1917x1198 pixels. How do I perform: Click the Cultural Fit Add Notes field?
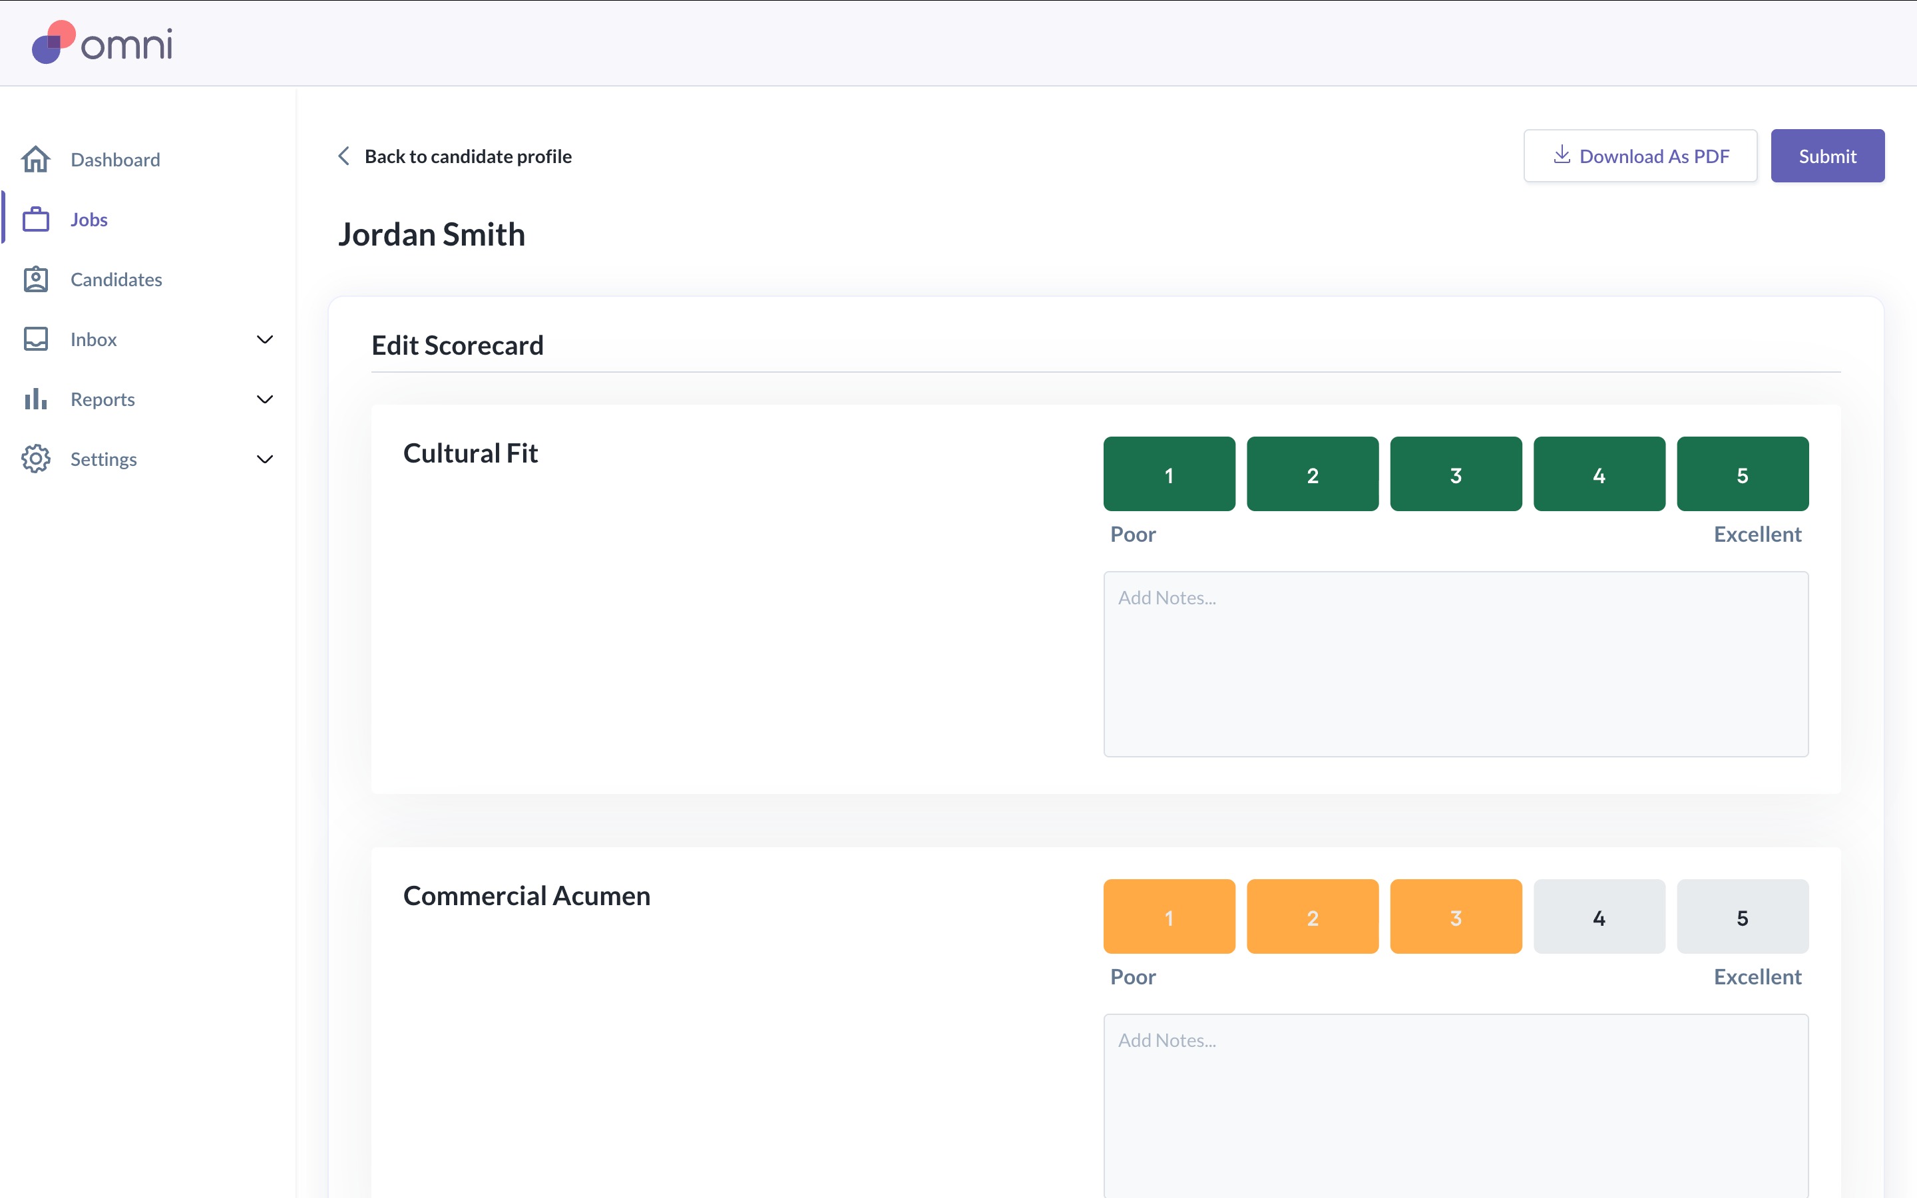pos(1455,664)
